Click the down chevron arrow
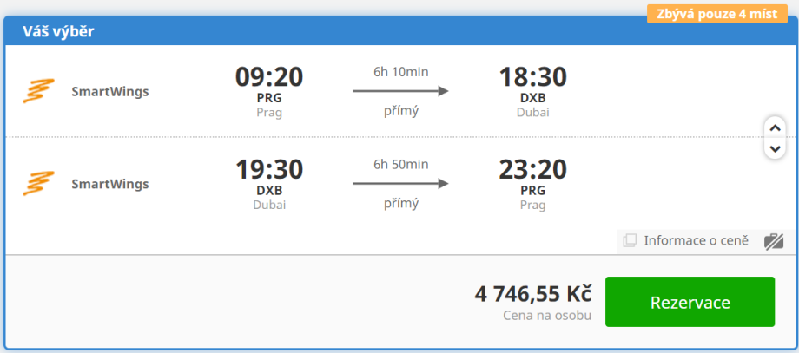Image resolution: width=799 pixels, height=353 pixels. [774, 148]
